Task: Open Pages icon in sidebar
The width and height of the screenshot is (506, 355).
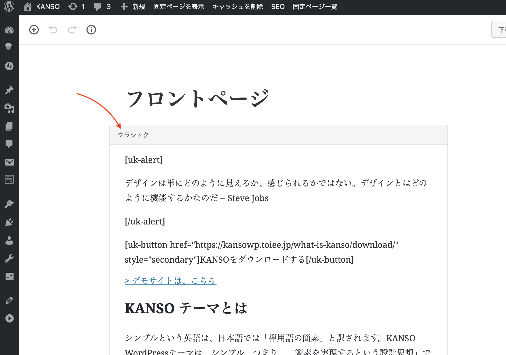Action: [9, 126]
